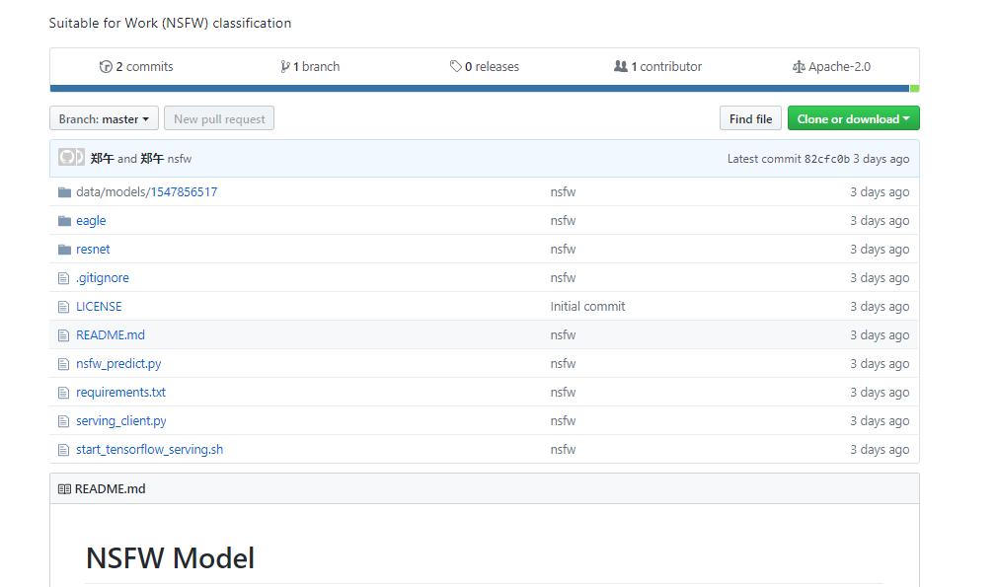Screen dimensions: 998x587
Task: Click the nsfw commit message for resnet
Action: click(x=564, y=250)
